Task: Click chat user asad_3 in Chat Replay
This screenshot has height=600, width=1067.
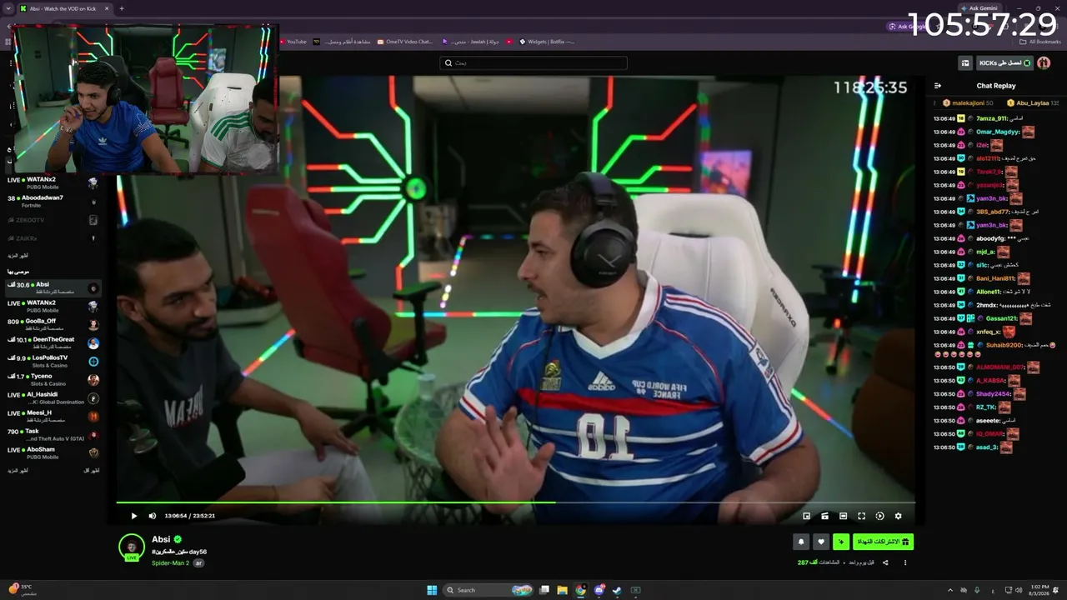Action: [987, 447]
